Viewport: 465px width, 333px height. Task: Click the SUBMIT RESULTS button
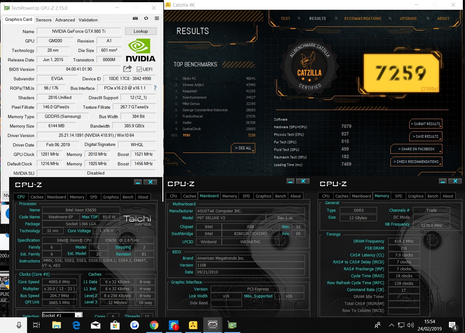pos(426,124)
